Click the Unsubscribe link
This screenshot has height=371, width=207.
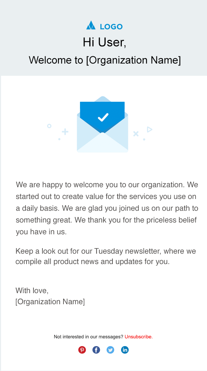click(x=139, y=336)
